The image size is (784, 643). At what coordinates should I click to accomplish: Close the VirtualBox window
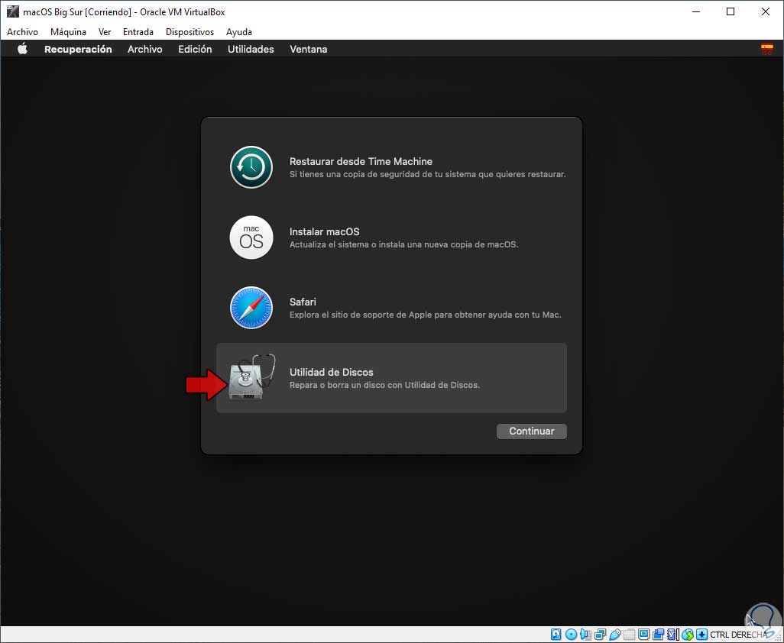[766, 11]
